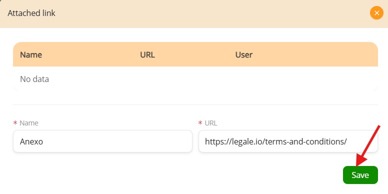Click the red asterisk beside URL label

click(x=200, y=122)
